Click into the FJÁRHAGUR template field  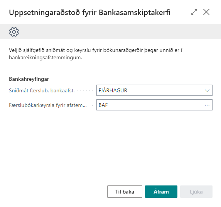tap(154, 90)
